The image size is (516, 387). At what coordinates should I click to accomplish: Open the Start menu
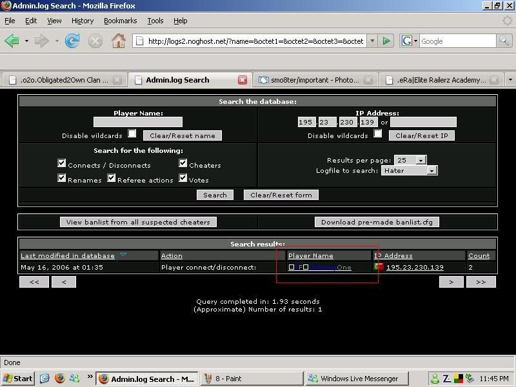[18, 379]
